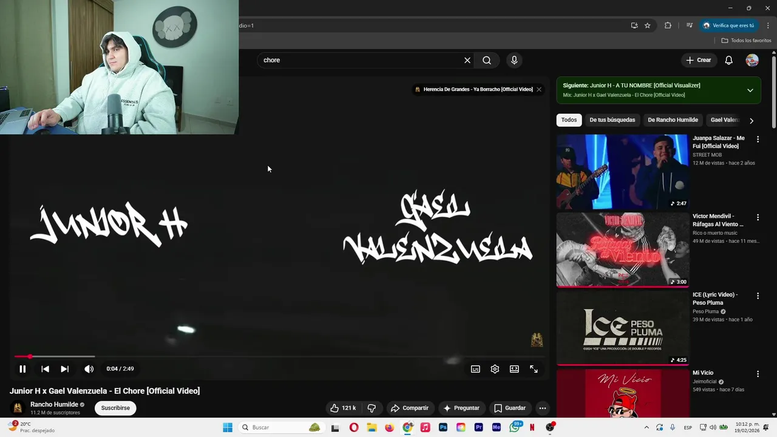
Task: Open the Victor Mendivil 'Ráfagas Al Viento' thumbnail
Action: (622, 250)
